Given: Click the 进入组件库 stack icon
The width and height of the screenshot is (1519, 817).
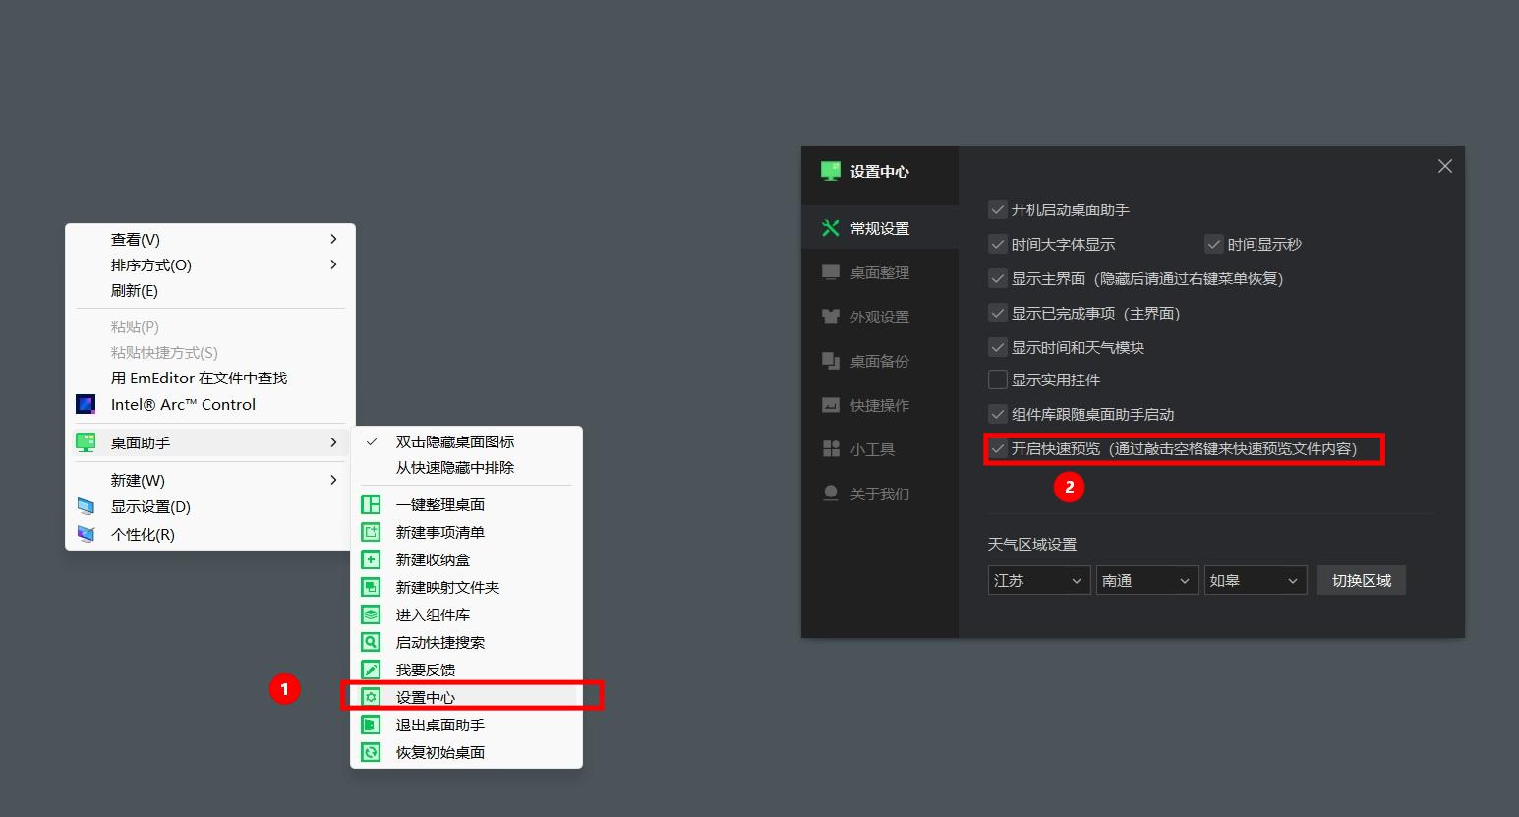Looking at the screenshot, I should coord(371,614).
